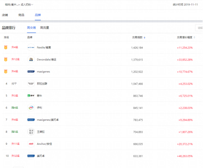Click the 666,035 trade index value
This screenshot has height=168, width=203.
(x=138, y=144)
